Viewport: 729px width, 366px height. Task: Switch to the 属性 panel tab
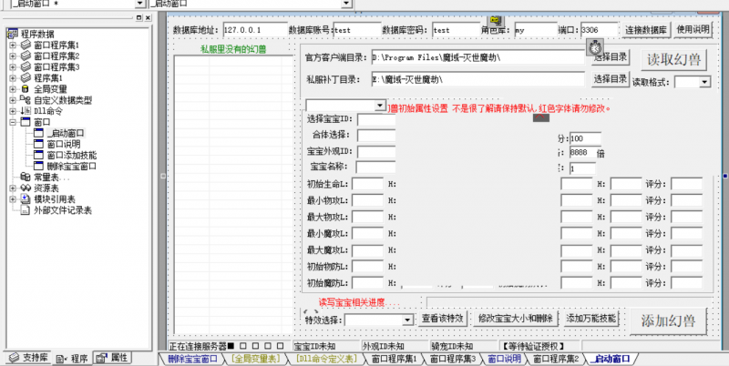(x=112, y=358)
